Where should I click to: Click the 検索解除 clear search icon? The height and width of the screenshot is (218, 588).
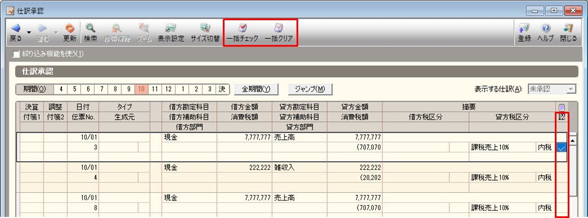tap(116, 28)
